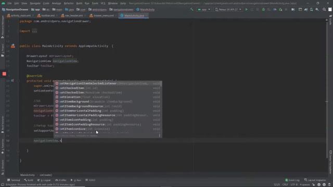Choose setCheckedItem(MenuItem checkedItem) suggestion
Viewport: 333px width, 187px height.
[x=108, y=92]
